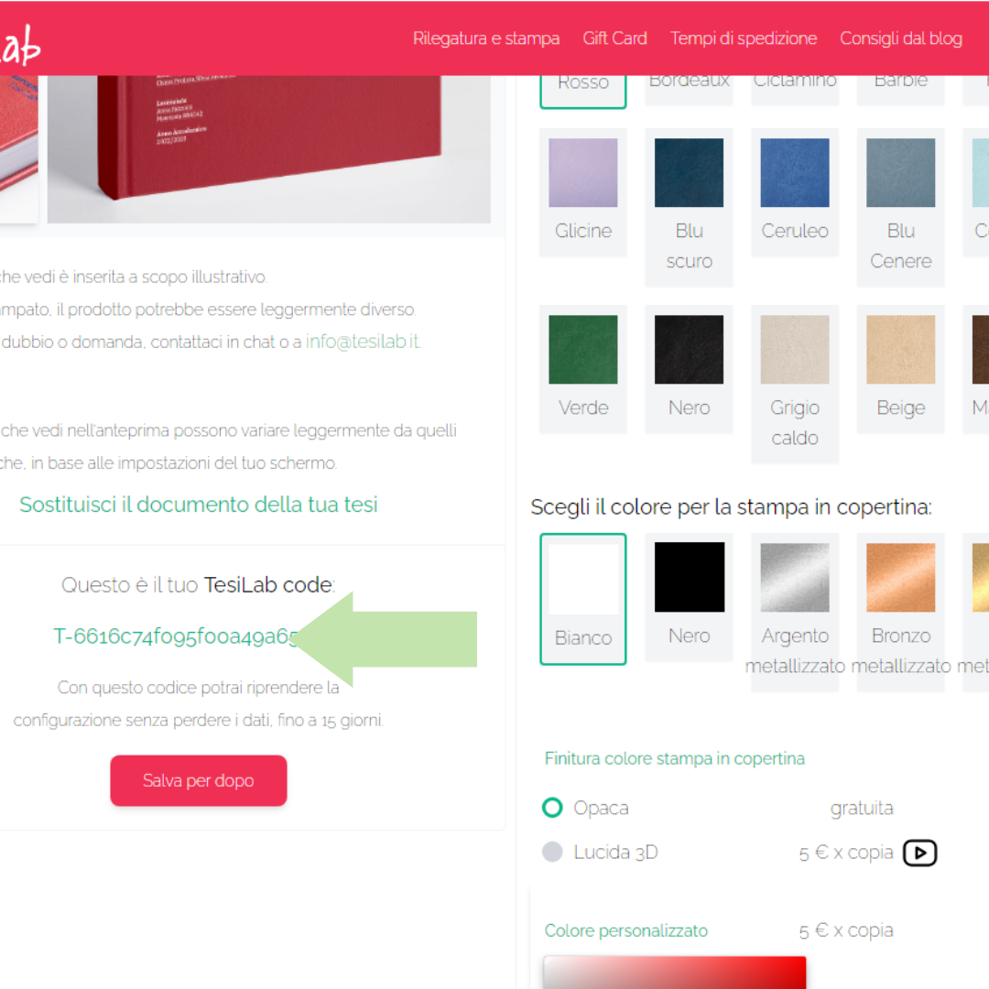Select the Grigio caldo cover swatch

[x=795, y=384]
